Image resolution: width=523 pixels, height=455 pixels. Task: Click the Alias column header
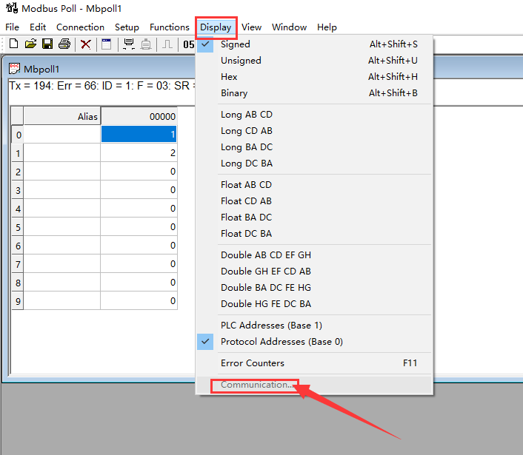pyautogui.click(x=62, y=116)
